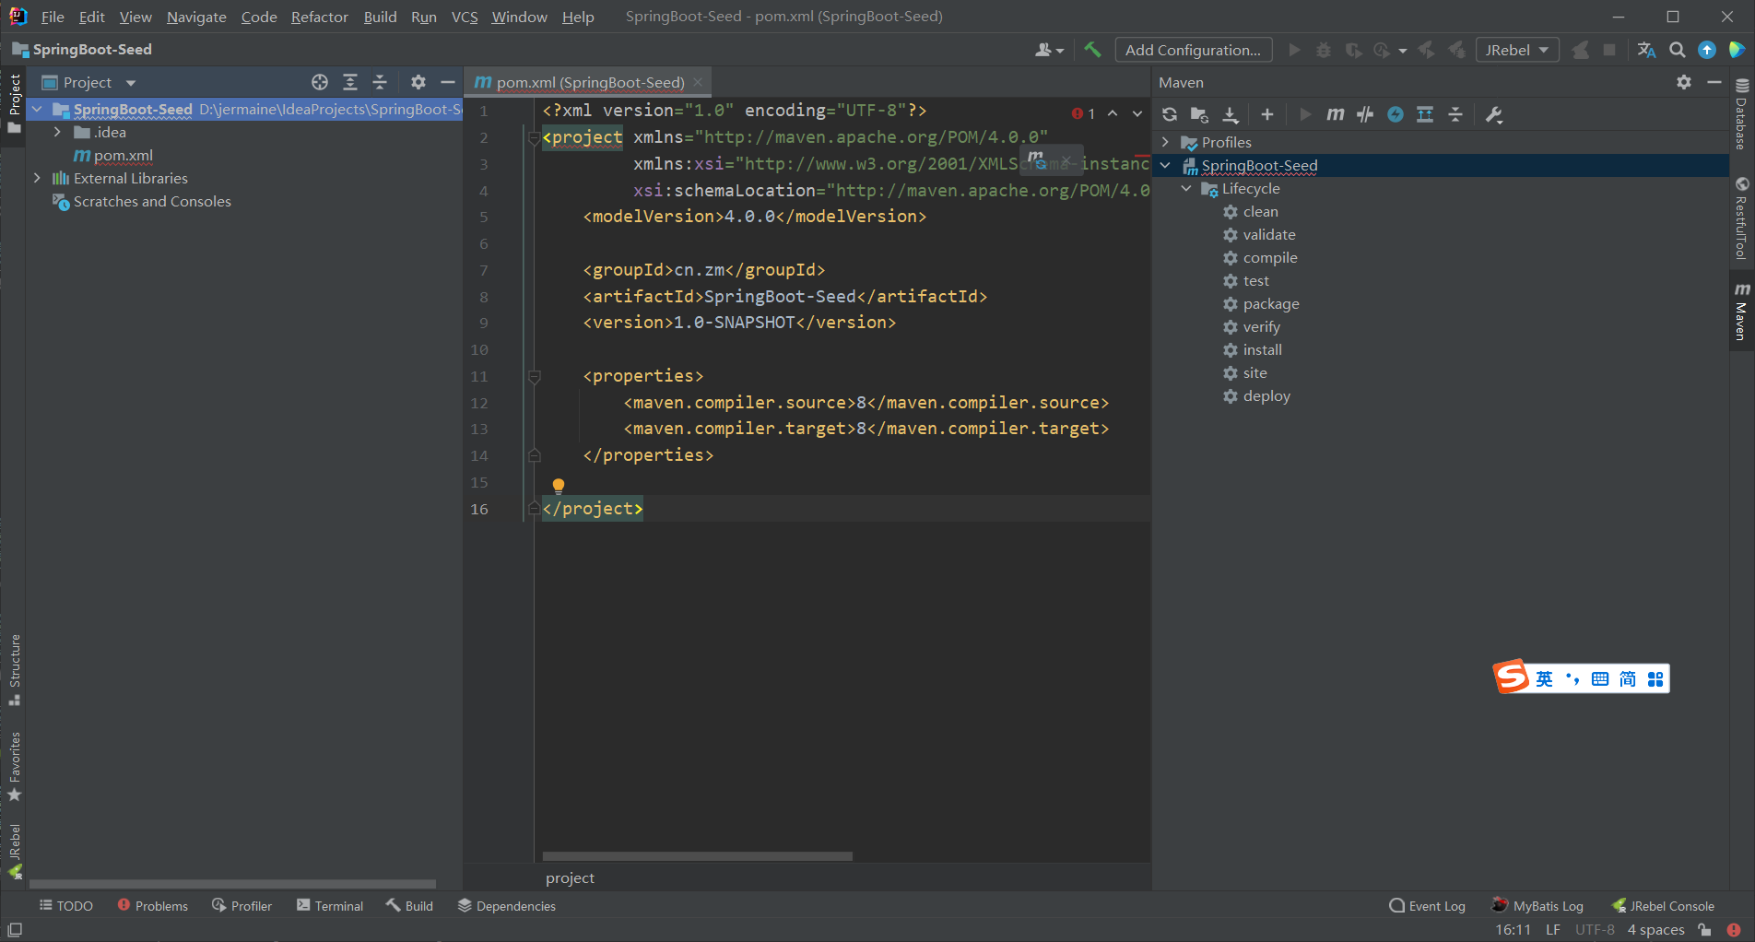Open the user account dropdown in toolbar
1755x942 pixels.
[1049, 50]
